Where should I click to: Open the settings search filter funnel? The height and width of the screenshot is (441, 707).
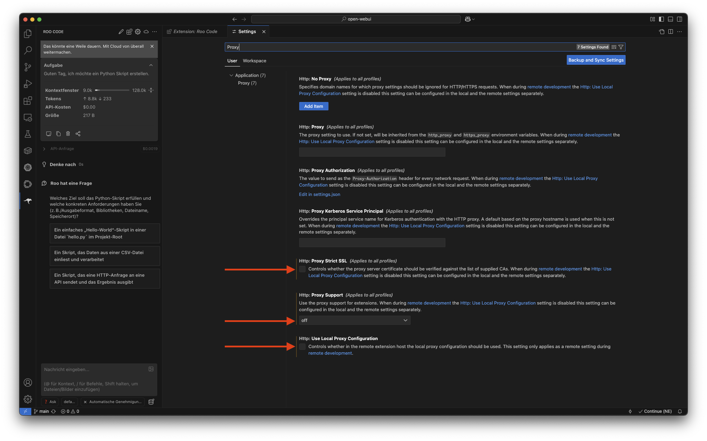click(x=621, y=47)
